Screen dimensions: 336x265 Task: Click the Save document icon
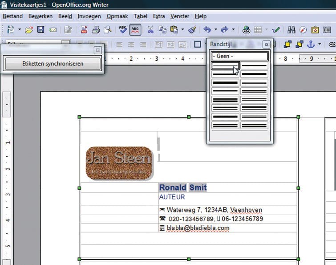(x=41, y=30)
